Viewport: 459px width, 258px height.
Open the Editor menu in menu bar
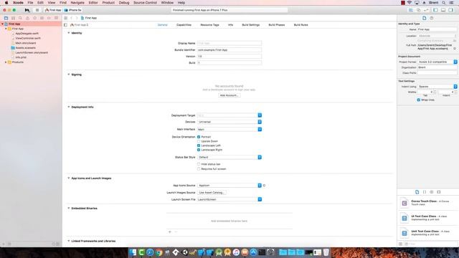click(x=93, y=3)
